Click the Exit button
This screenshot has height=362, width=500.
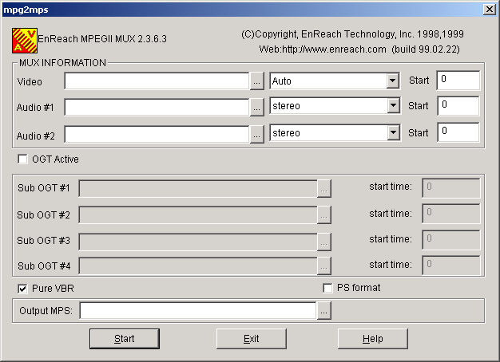click(x=252, y=339)
